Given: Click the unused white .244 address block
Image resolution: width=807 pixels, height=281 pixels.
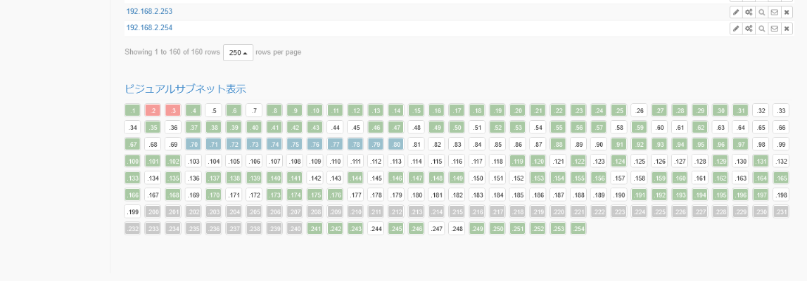Looking at the screenshot, I should (376, 228).
